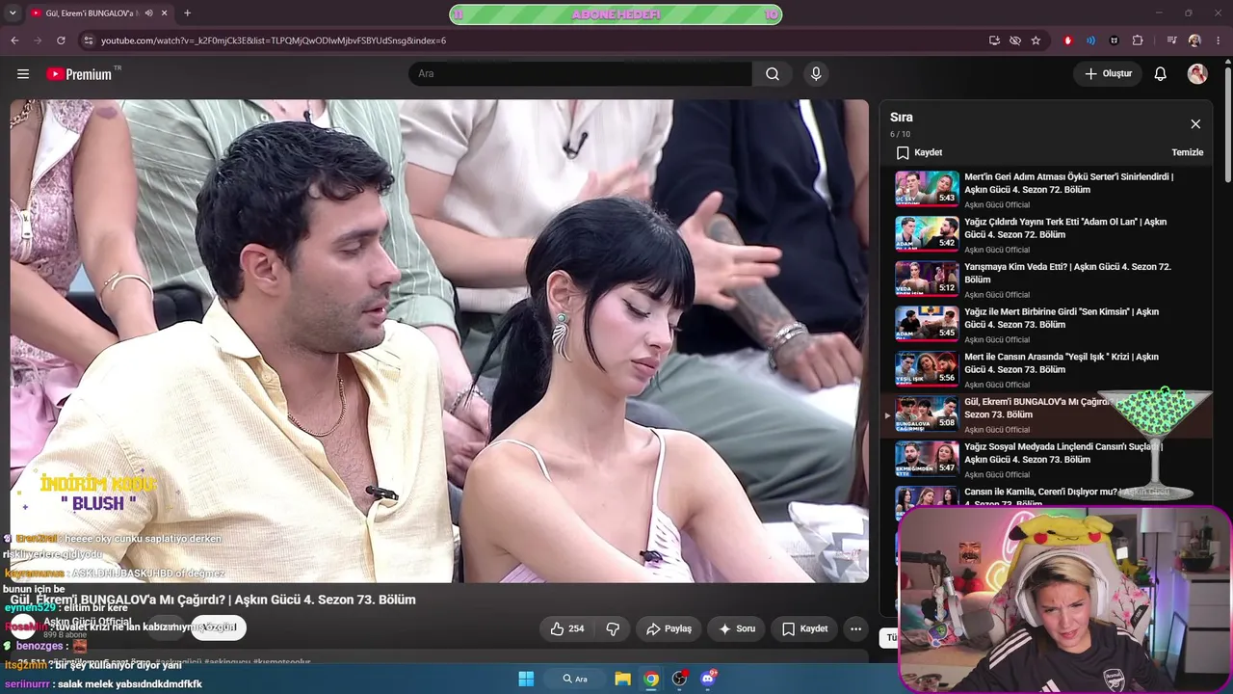Viewport: 1233px width, 694px height.
Task: Open OBS Studio from the taskbar
Action: (679, 679)
